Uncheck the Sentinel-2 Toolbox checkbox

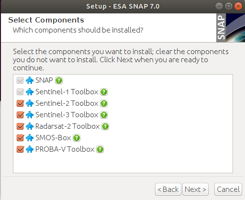click(x=20, y=103)
